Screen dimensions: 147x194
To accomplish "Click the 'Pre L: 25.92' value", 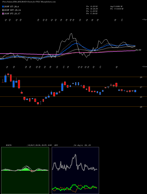I will click(92, 11).
